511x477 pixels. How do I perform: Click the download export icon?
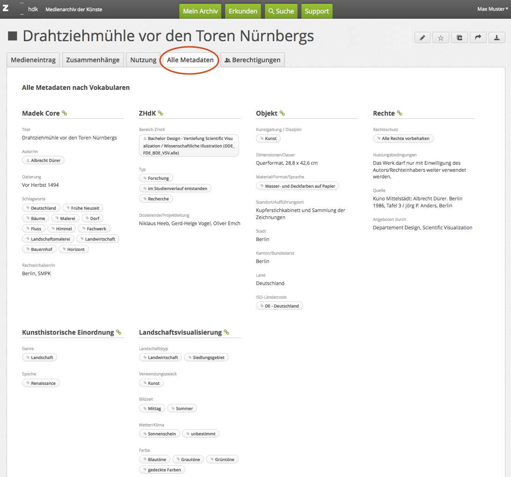tap(496, 38)
